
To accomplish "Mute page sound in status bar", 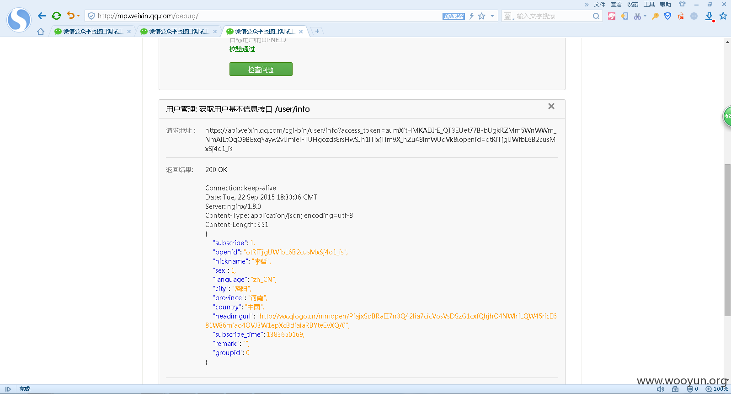I will click(661, 389).
